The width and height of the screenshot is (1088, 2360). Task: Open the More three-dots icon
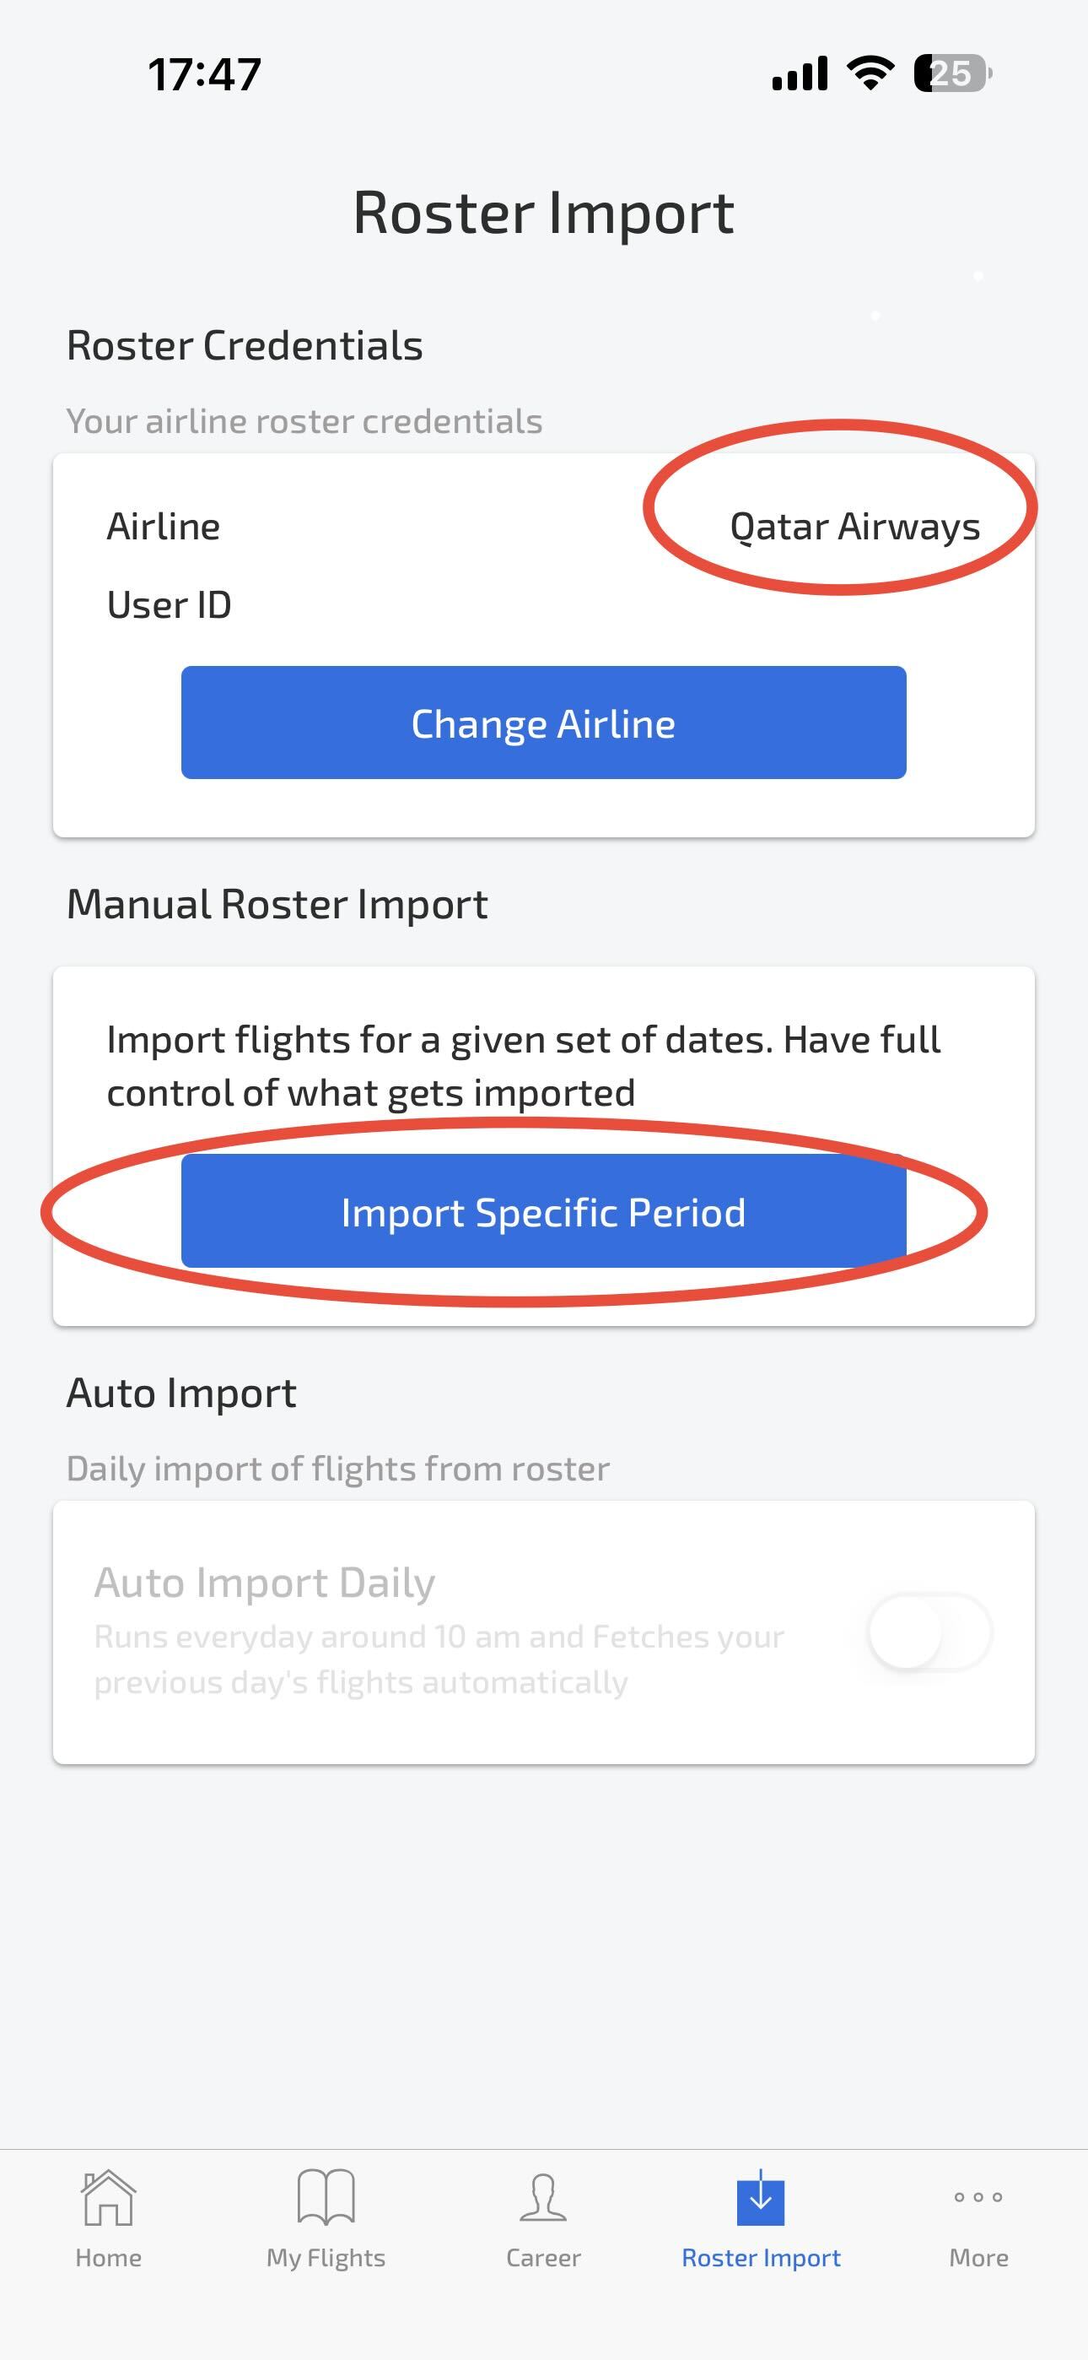coord(978,2197)
